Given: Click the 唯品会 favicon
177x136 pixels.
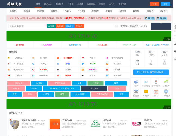Looking at the screenshot, I should 83,75.
